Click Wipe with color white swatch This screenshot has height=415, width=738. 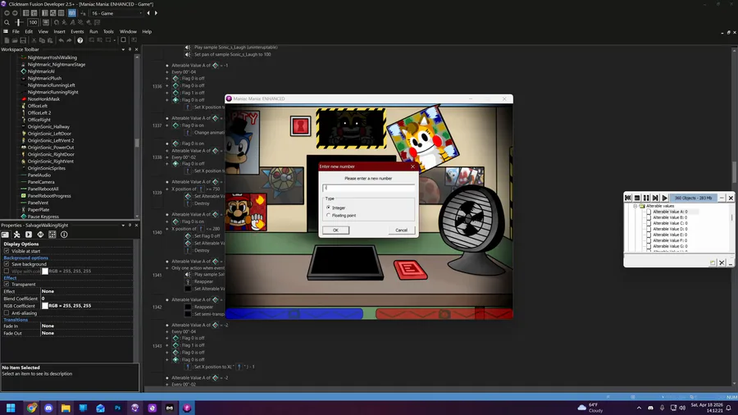tap(45, 271)
